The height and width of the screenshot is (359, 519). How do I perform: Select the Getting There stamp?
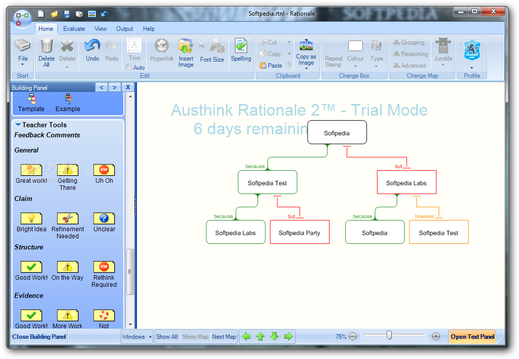(x=68, y=170)
